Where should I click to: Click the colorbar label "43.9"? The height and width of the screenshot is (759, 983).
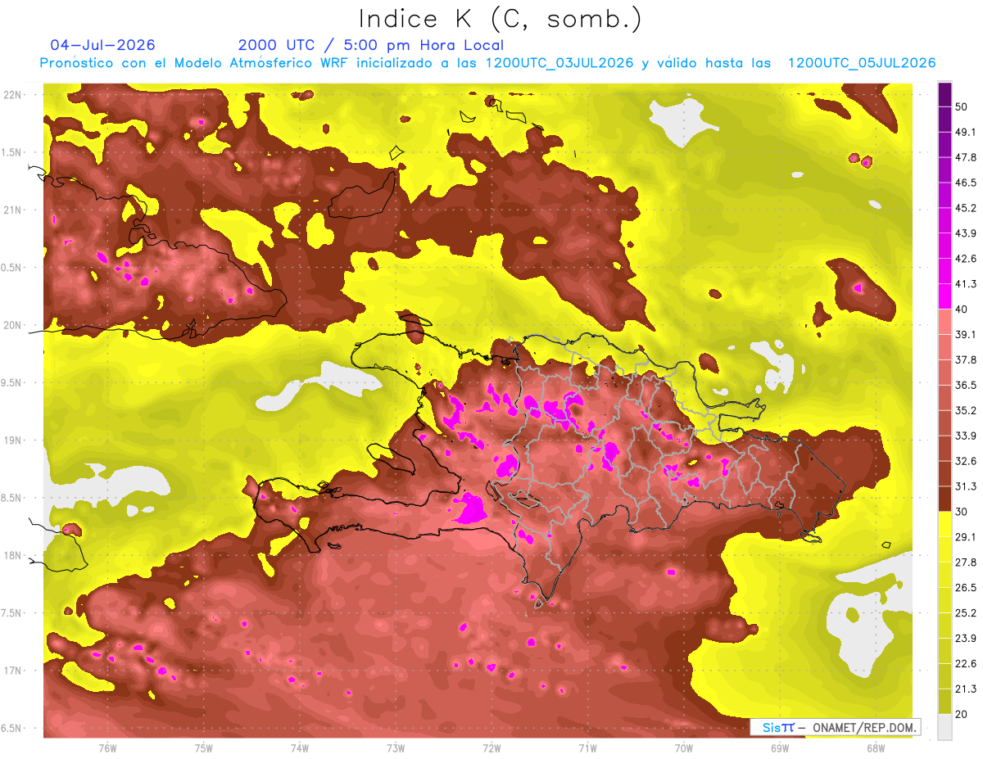[x=966, y=233]
